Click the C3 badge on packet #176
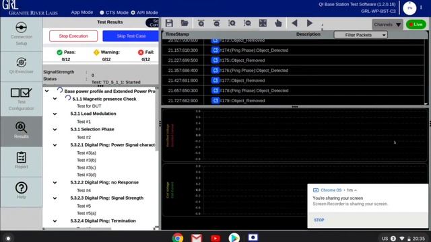 click(x=215, y=70)
